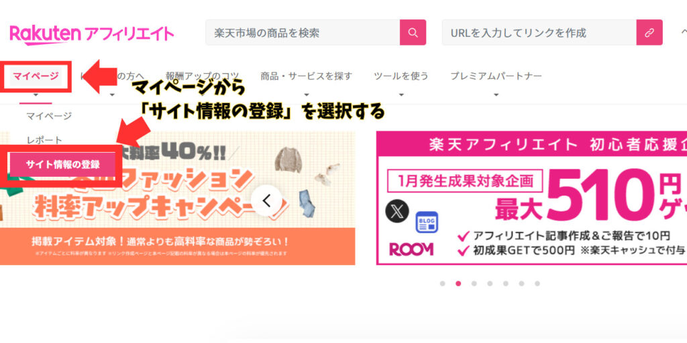687x343 pixels.
Task: Select the fourth carousel dot
Action: tap(490, 283)
